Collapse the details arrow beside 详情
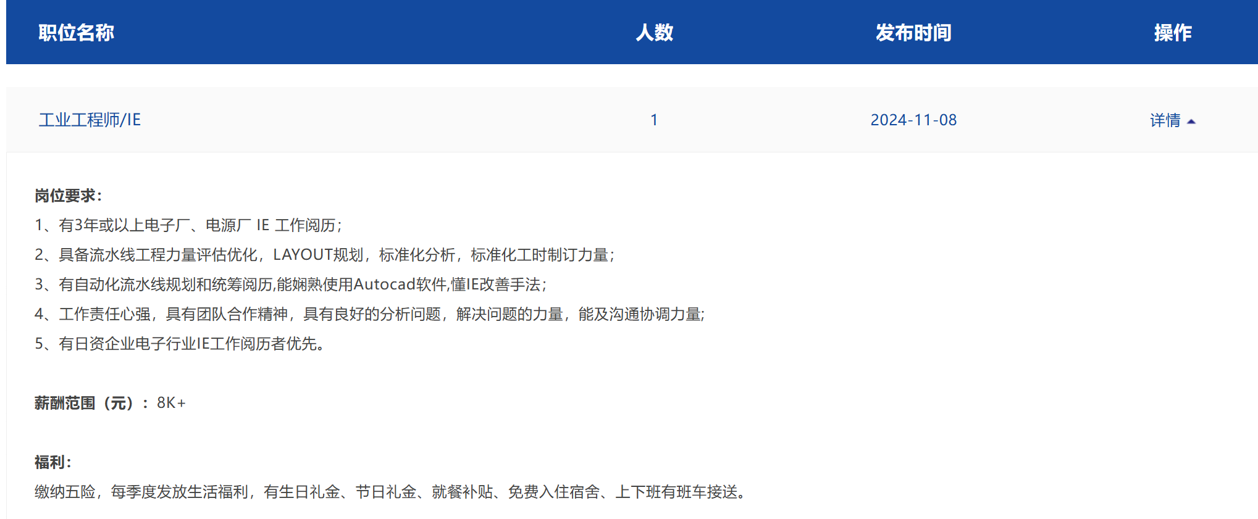1258x519 pixels. tap(1191, 122)
